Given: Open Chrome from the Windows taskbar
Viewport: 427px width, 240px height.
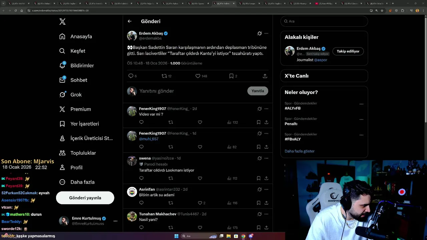Looking at the screenshot, I should [243, 236].
